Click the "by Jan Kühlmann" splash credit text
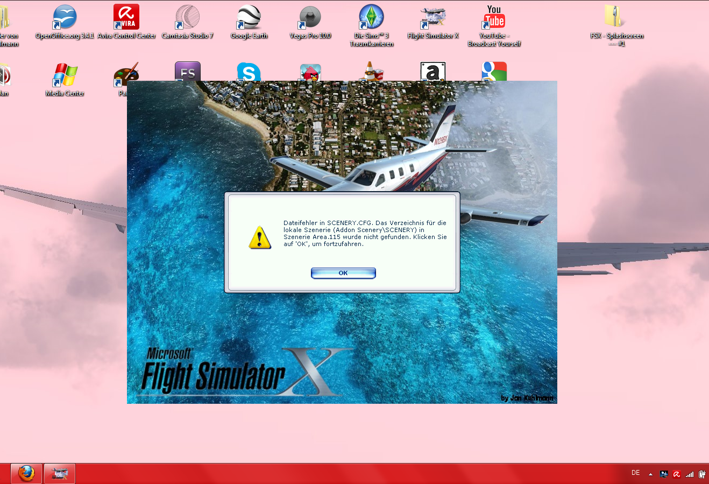Viewport: 709px width, 484px height. (527, 398)
